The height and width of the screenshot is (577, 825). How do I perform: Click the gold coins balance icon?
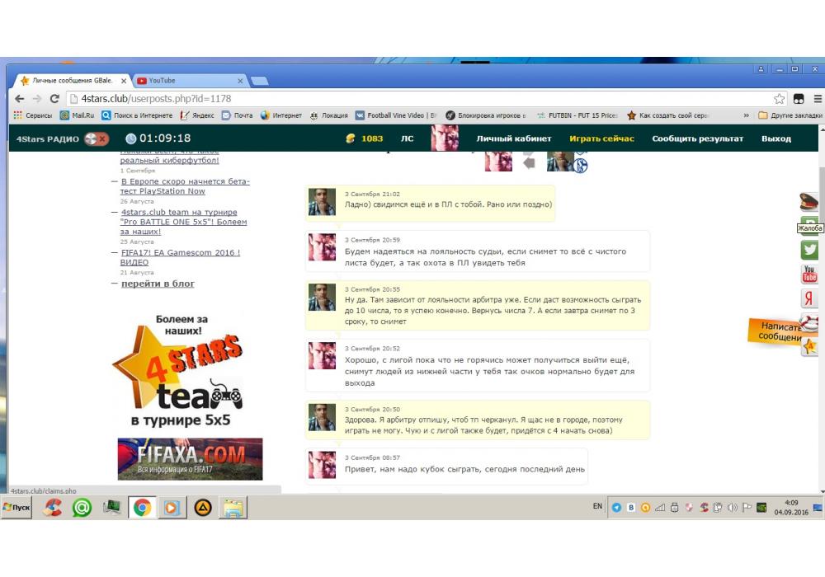coord(351,138)
